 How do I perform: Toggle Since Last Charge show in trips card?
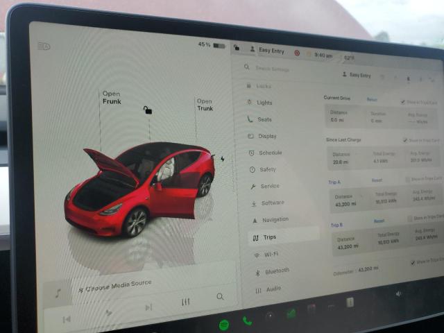tap(406, 140)
